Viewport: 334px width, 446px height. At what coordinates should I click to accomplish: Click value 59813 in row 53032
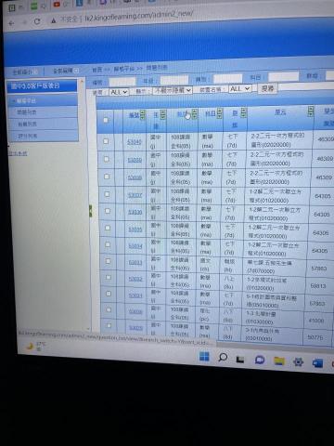pyautogui.click(x=318, y=286)
